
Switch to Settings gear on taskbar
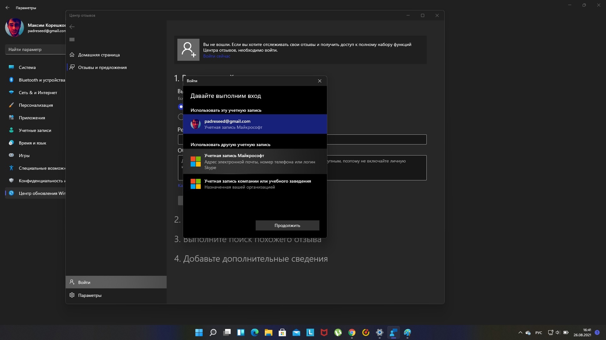(x=380, y=332)
